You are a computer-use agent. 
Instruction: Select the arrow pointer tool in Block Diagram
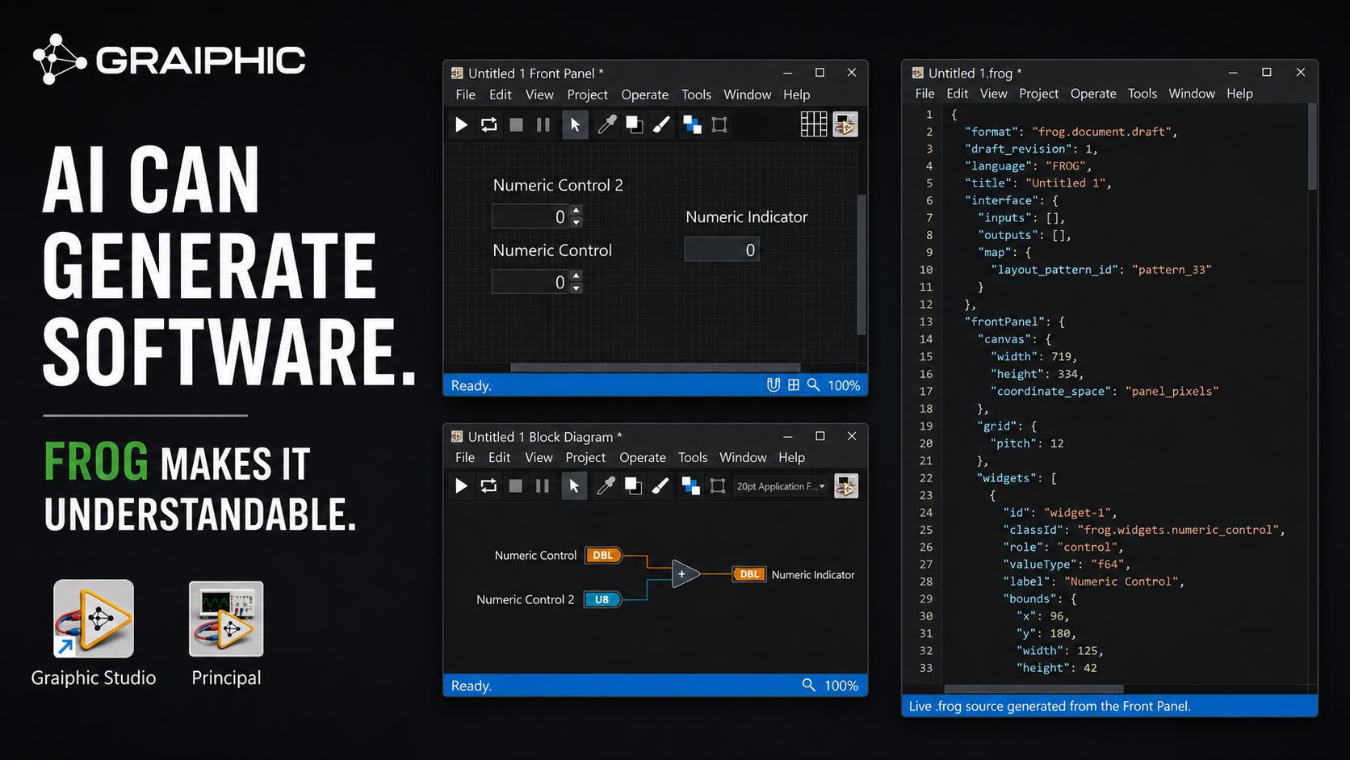click(x=574, y=485)
